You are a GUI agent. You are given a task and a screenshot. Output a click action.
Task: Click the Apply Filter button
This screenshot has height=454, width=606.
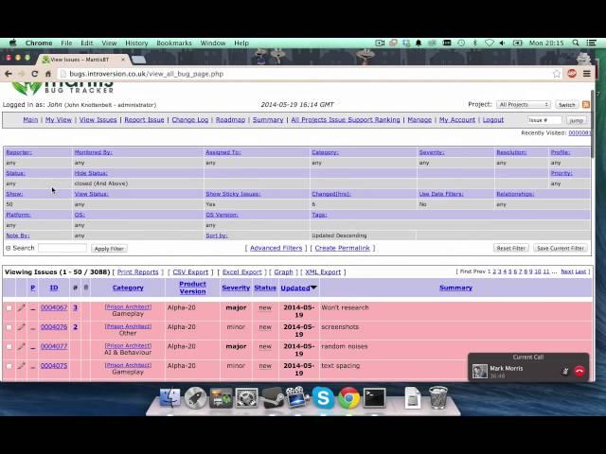pos(109,249)
